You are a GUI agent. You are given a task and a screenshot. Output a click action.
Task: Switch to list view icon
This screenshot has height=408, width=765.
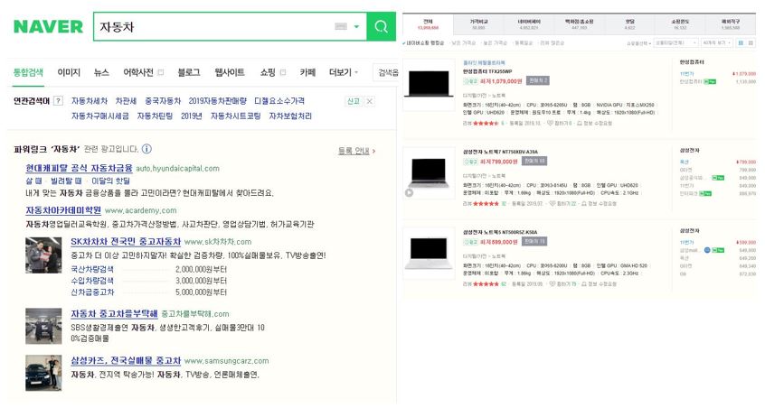click(x=741, y=42)
